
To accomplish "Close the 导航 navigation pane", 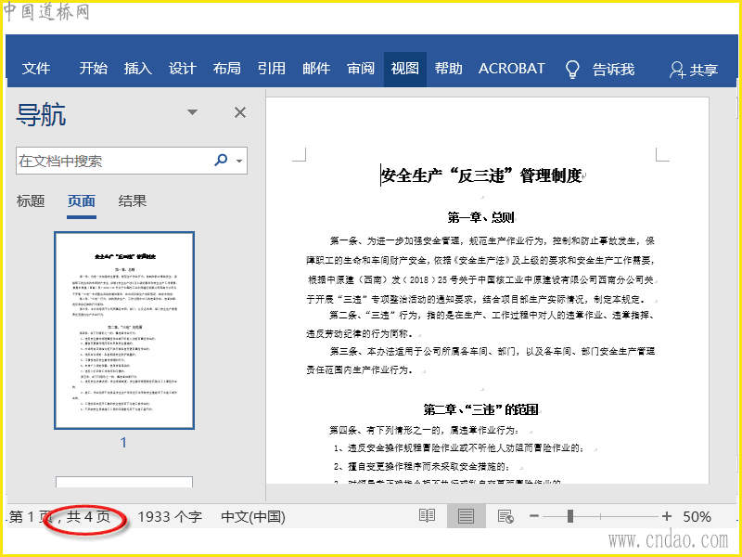I will pos(240,112).
